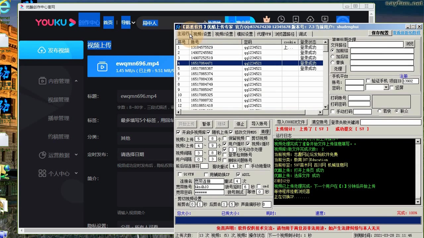Viewport: 424px width, 238px height.
Task: Switch to 代理VPN tab
Action: [x=264, y=34]
